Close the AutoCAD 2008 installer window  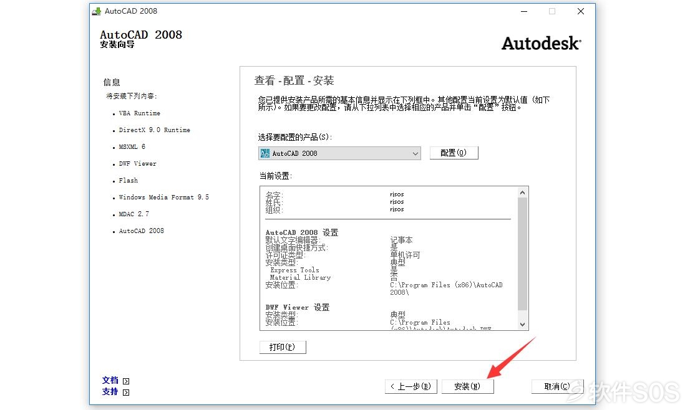pos(581,11)
